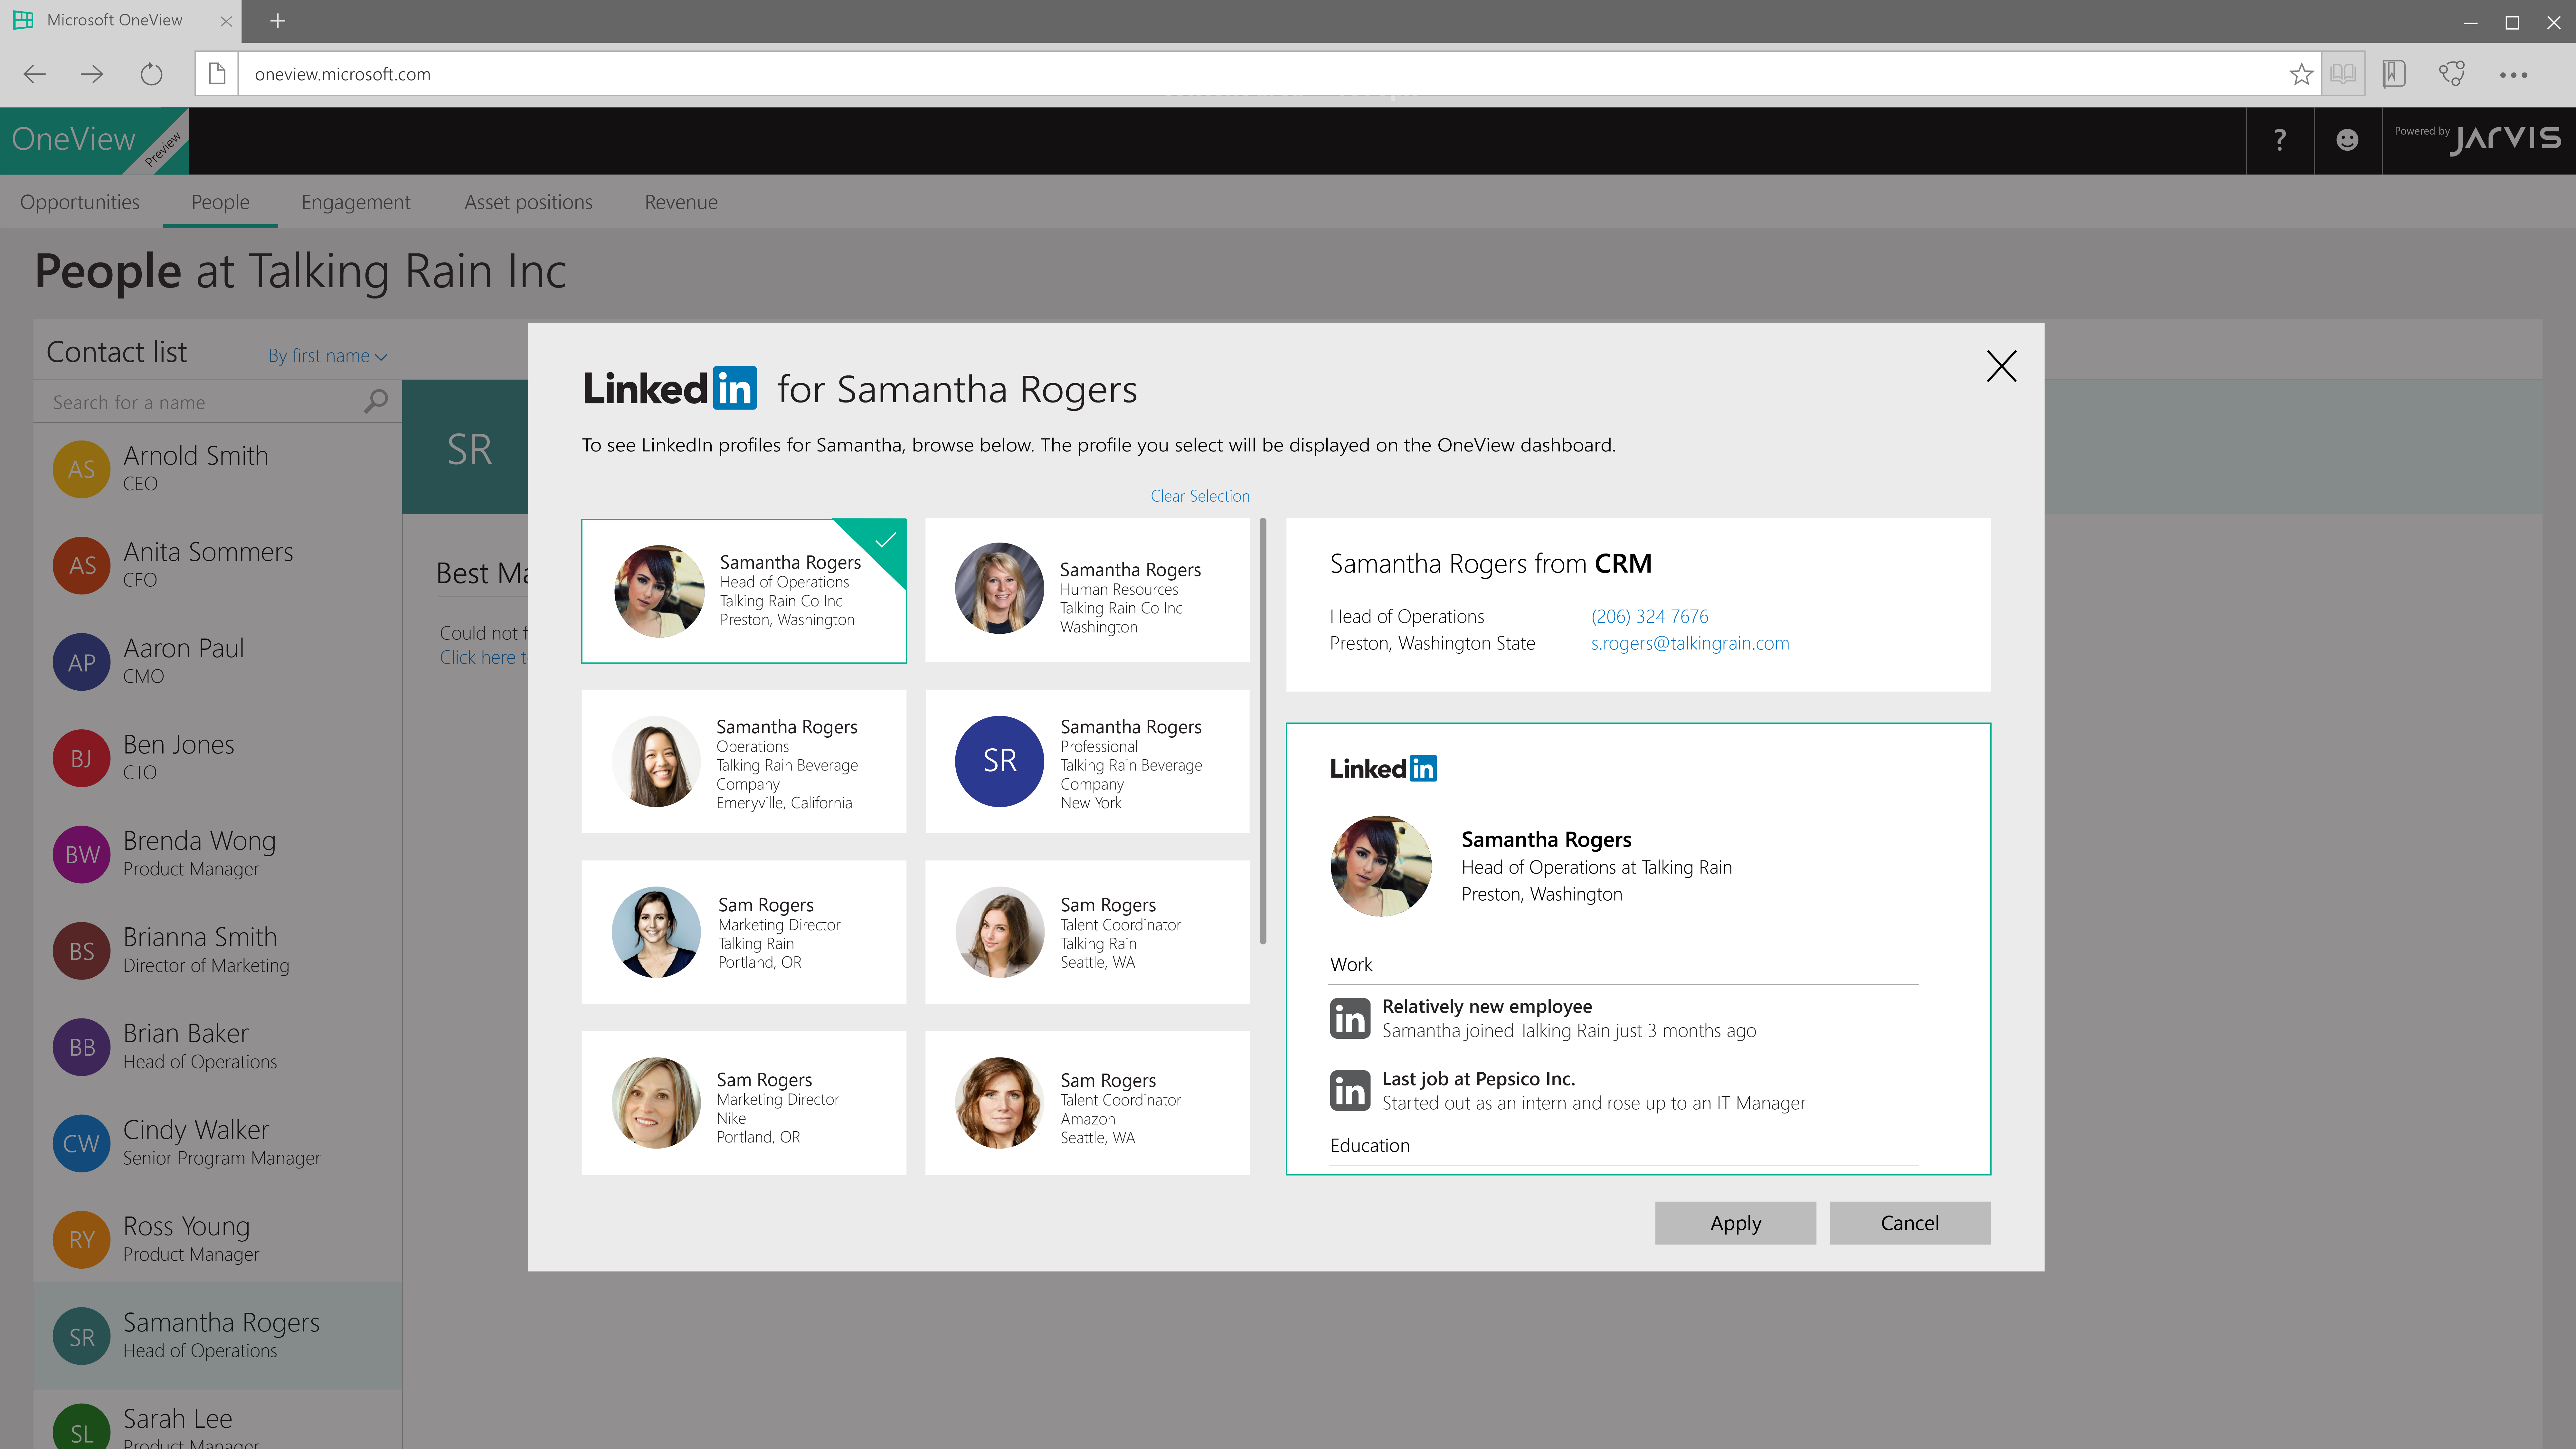Screen dimensions: 2576x1449
Task: Click the browser refresh icon
Action: click(151, 74)
